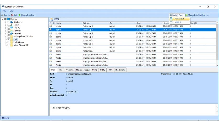
Task: Sort emails by the Subject column header
Action: coord(95,23)
